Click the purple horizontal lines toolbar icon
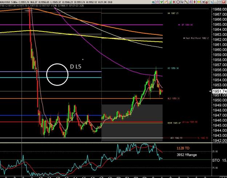Screen dimensions: 227x178 pos(157,2)
